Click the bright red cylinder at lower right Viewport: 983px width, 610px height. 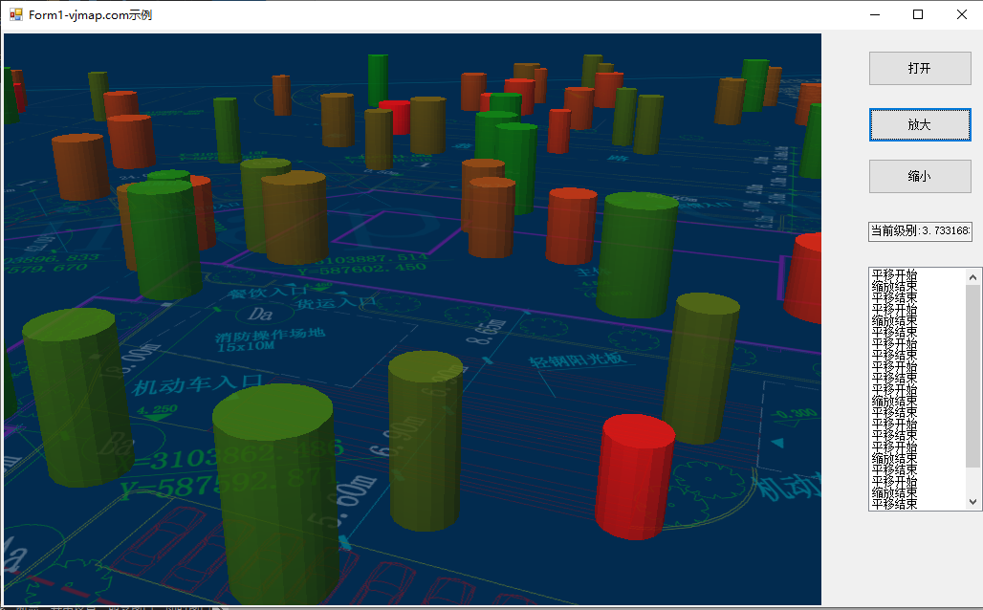634,476
